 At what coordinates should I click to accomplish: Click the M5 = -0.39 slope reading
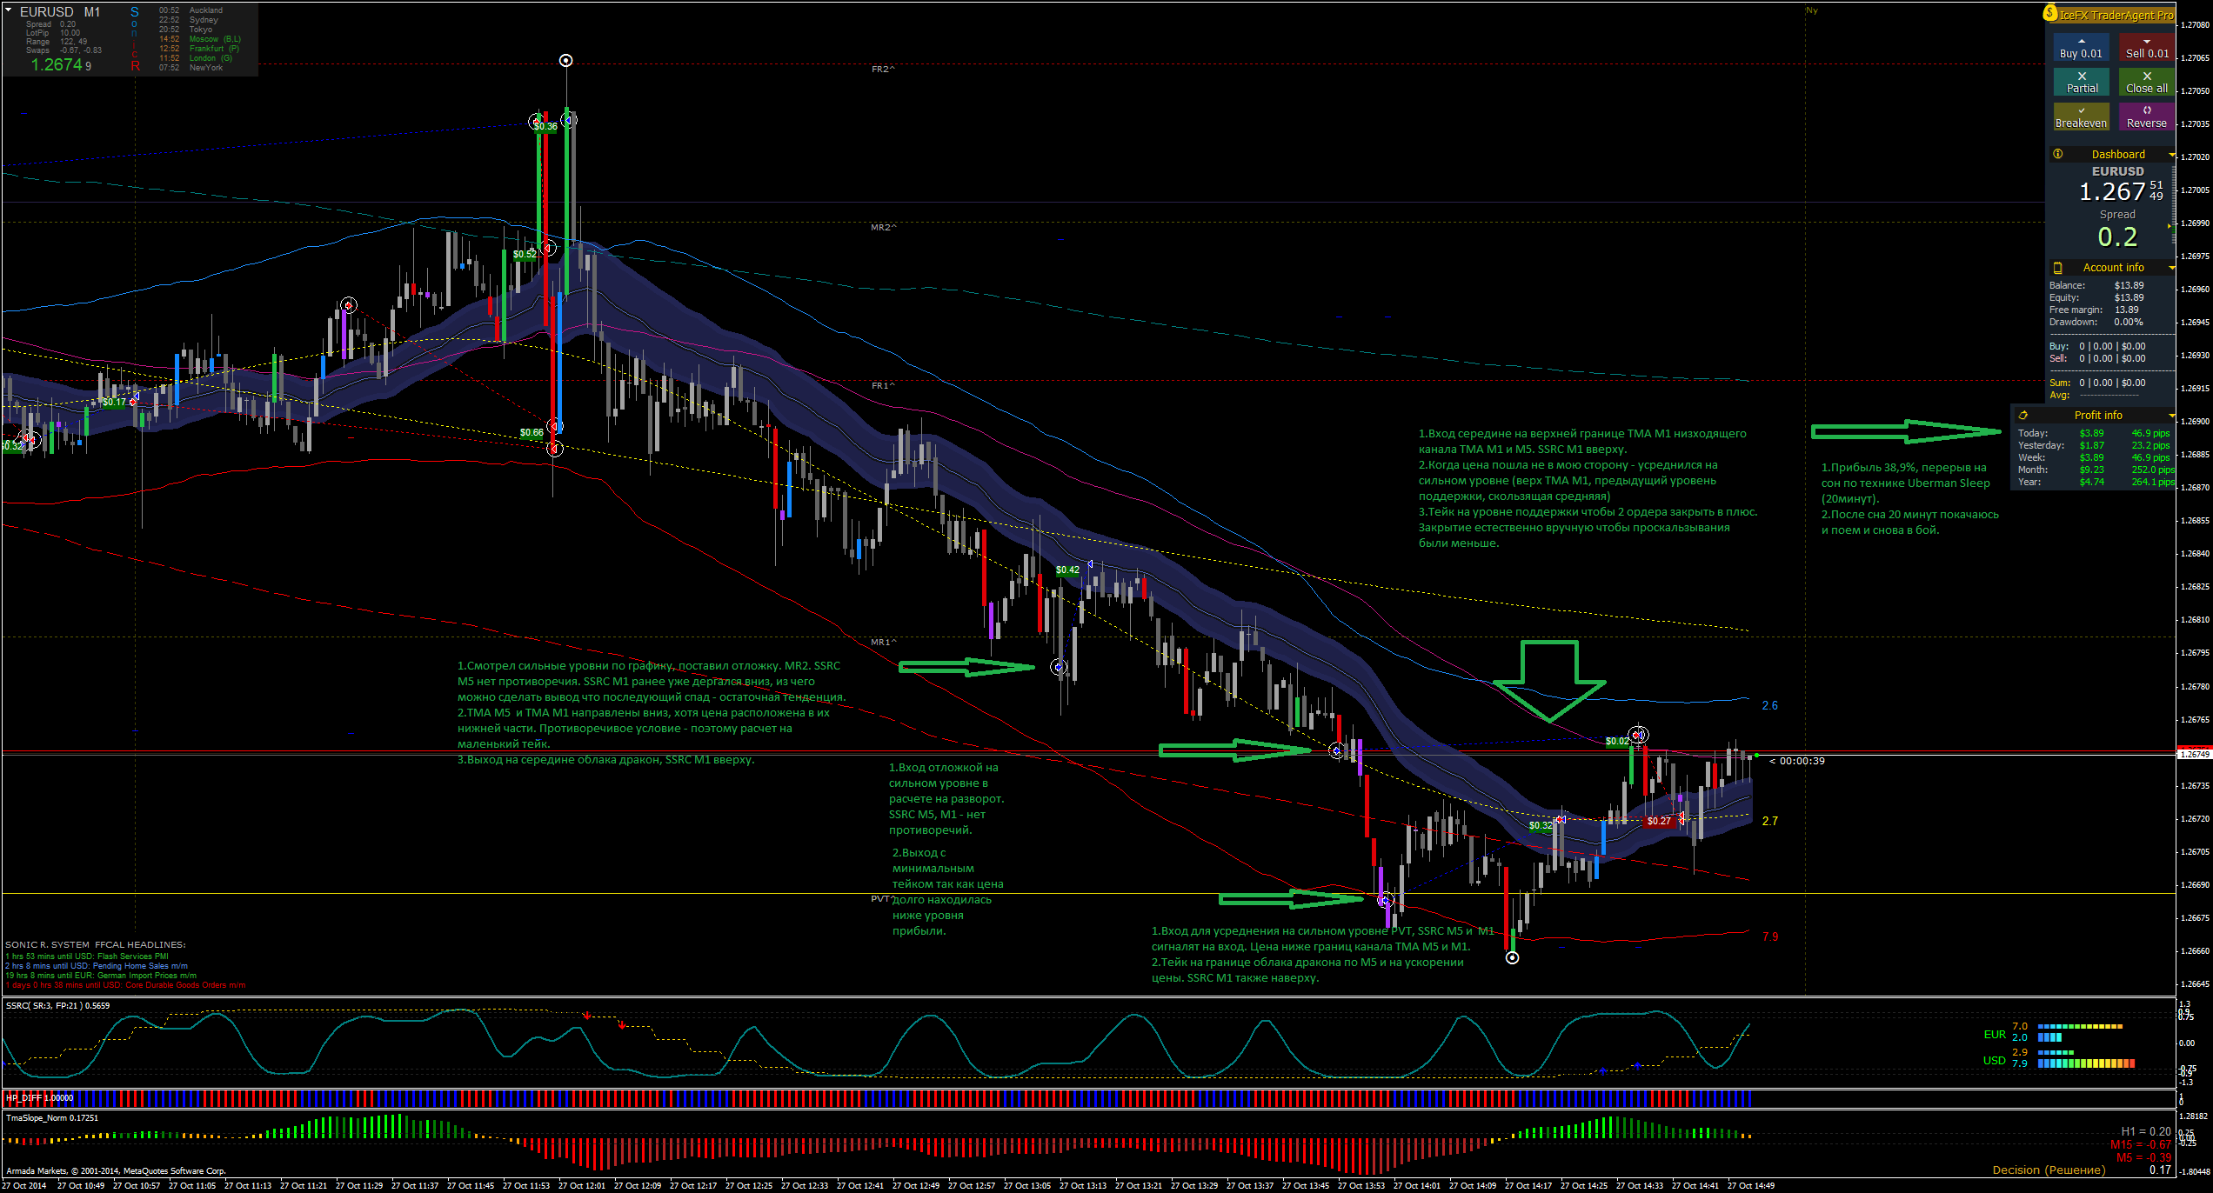tap(2143, 1157)
